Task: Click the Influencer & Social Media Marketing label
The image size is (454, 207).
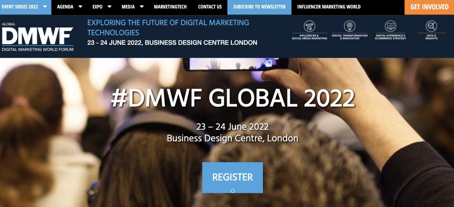Action: (309, 37)
